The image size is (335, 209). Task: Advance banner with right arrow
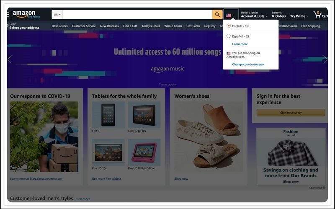325,59
